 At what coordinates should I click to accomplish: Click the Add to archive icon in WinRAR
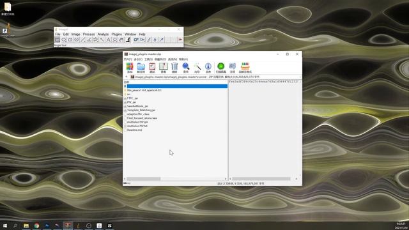tap(130, 68)
